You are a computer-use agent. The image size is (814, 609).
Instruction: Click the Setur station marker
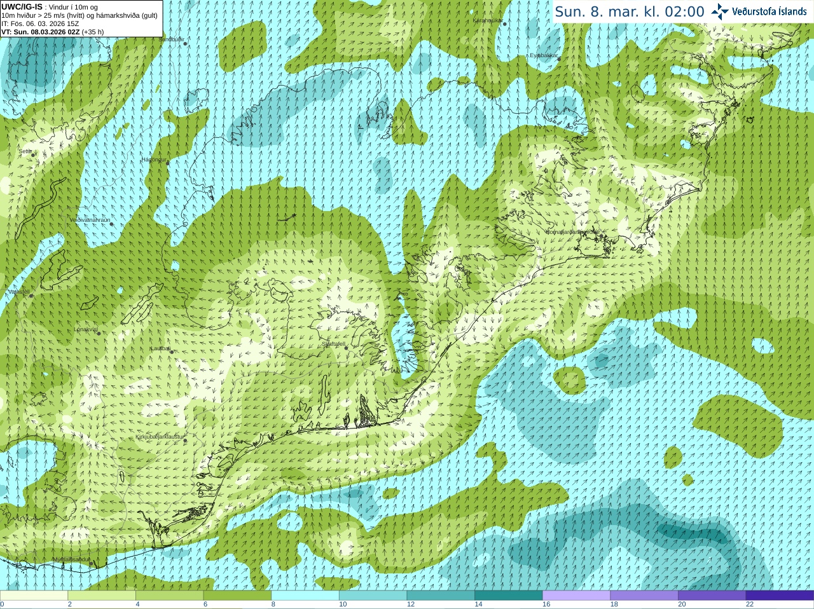tap(33, 154)
